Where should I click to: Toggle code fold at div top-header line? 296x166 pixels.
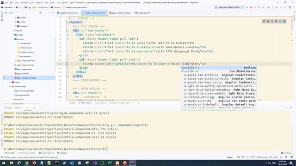click(68, 30)
